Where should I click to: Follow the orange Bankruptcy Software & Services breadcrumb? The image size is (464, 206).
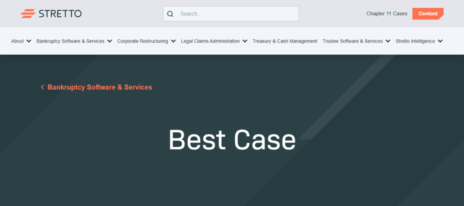(100, 87)
